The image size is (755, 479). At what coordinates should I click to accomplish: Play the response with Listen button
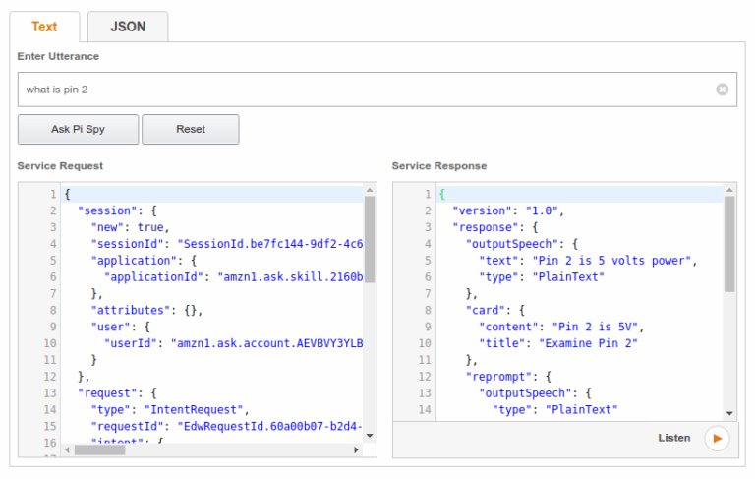coord(717,438)
